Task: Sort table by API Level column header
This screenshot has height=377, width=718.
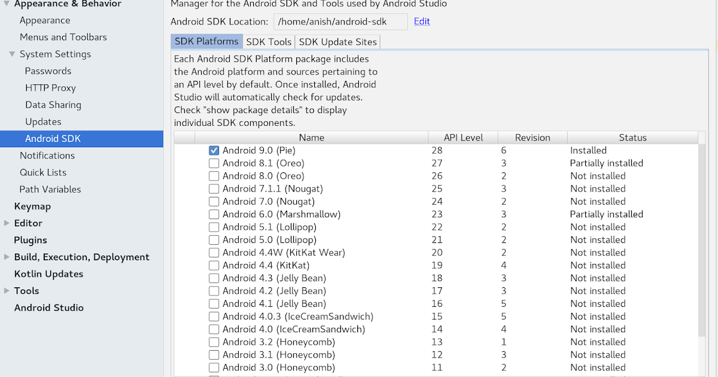Action: click(463, 138)
